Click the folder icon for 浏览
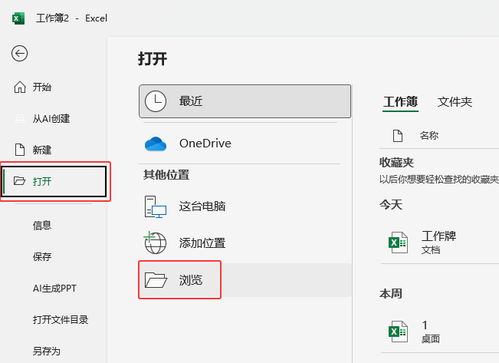Screen dimensions: 499x363 click(156, 280)
